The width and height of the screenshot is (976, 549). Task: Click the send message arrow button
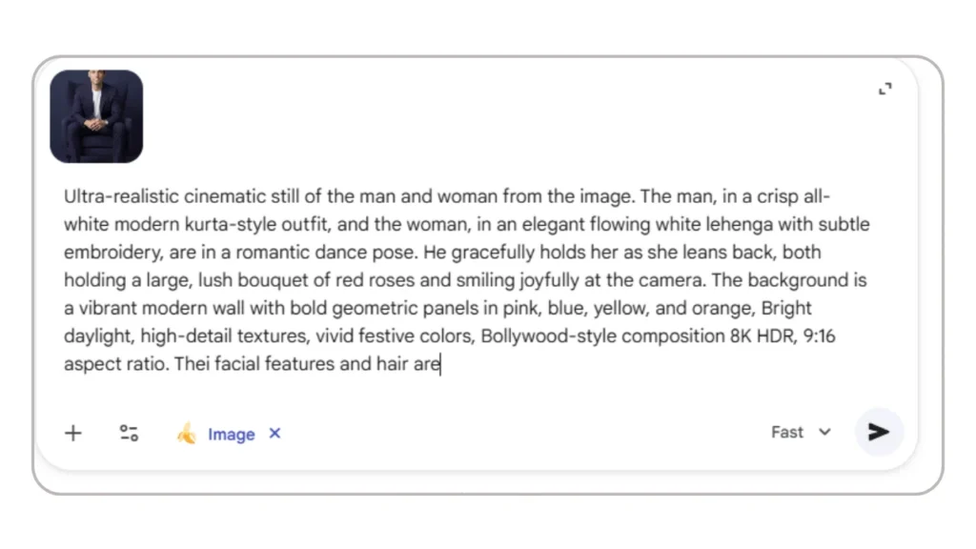878,432
